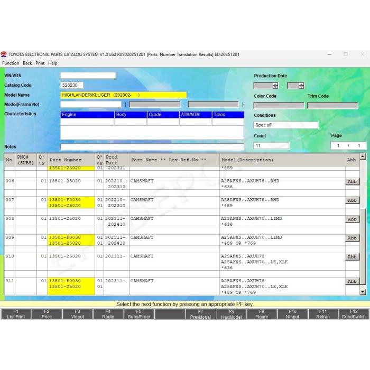Click the table scrollbar down arrow
This screenshot has height=370, width=370.
pos(363,292)
